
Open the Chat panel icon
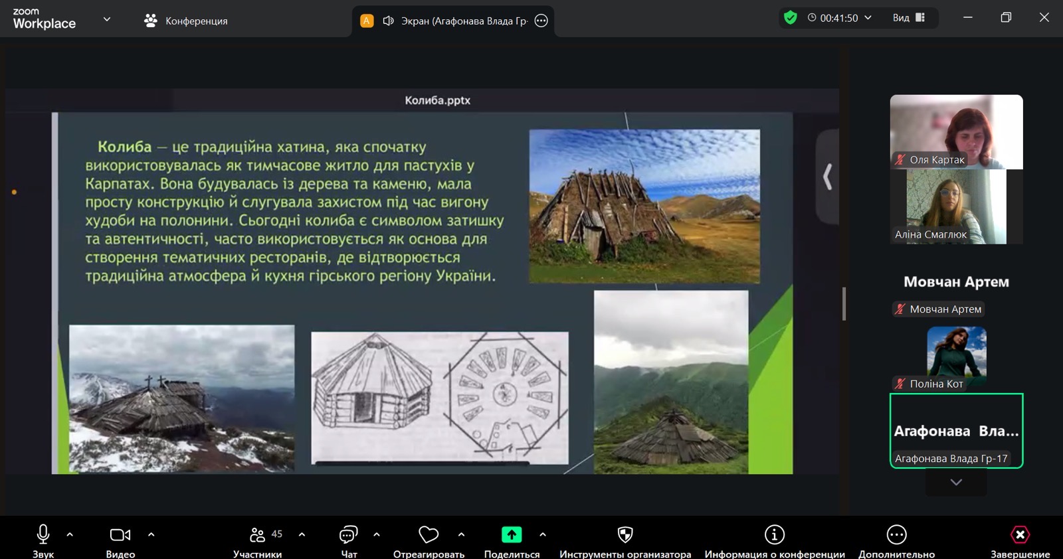tap(348, 535)
